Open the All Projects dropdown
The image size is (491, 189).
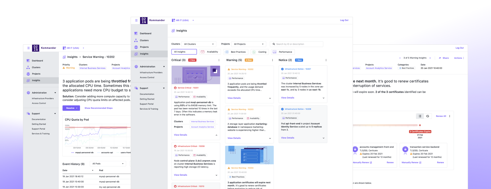click(x=249, y=44)
